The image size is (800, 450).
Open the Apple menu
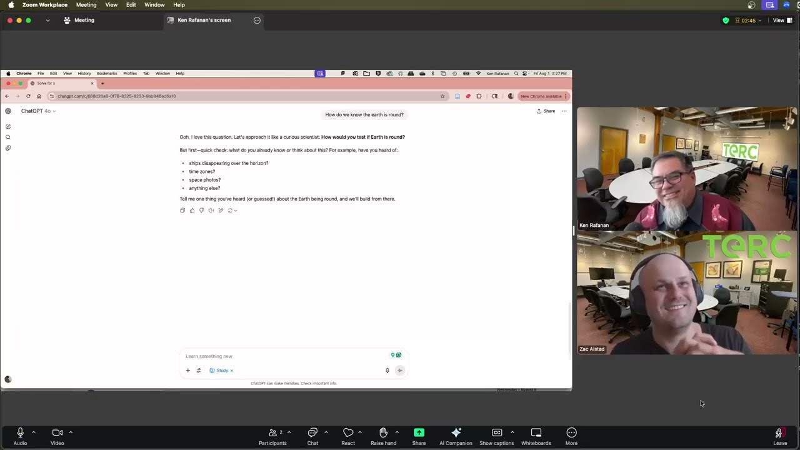(11, 5)
